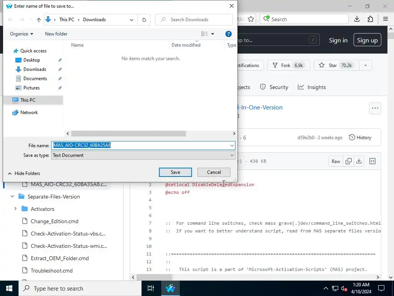Collapse folders with Hide Folders

click(x=24, y=173)
